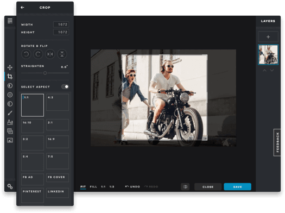The height and width of the screenshot is (213, 285).
Task: Click the Width input field
Action: (x=61, y=24)
